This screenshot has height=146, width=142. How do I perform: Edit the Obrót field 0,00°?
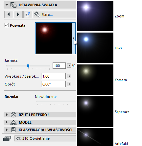[53, 84]
